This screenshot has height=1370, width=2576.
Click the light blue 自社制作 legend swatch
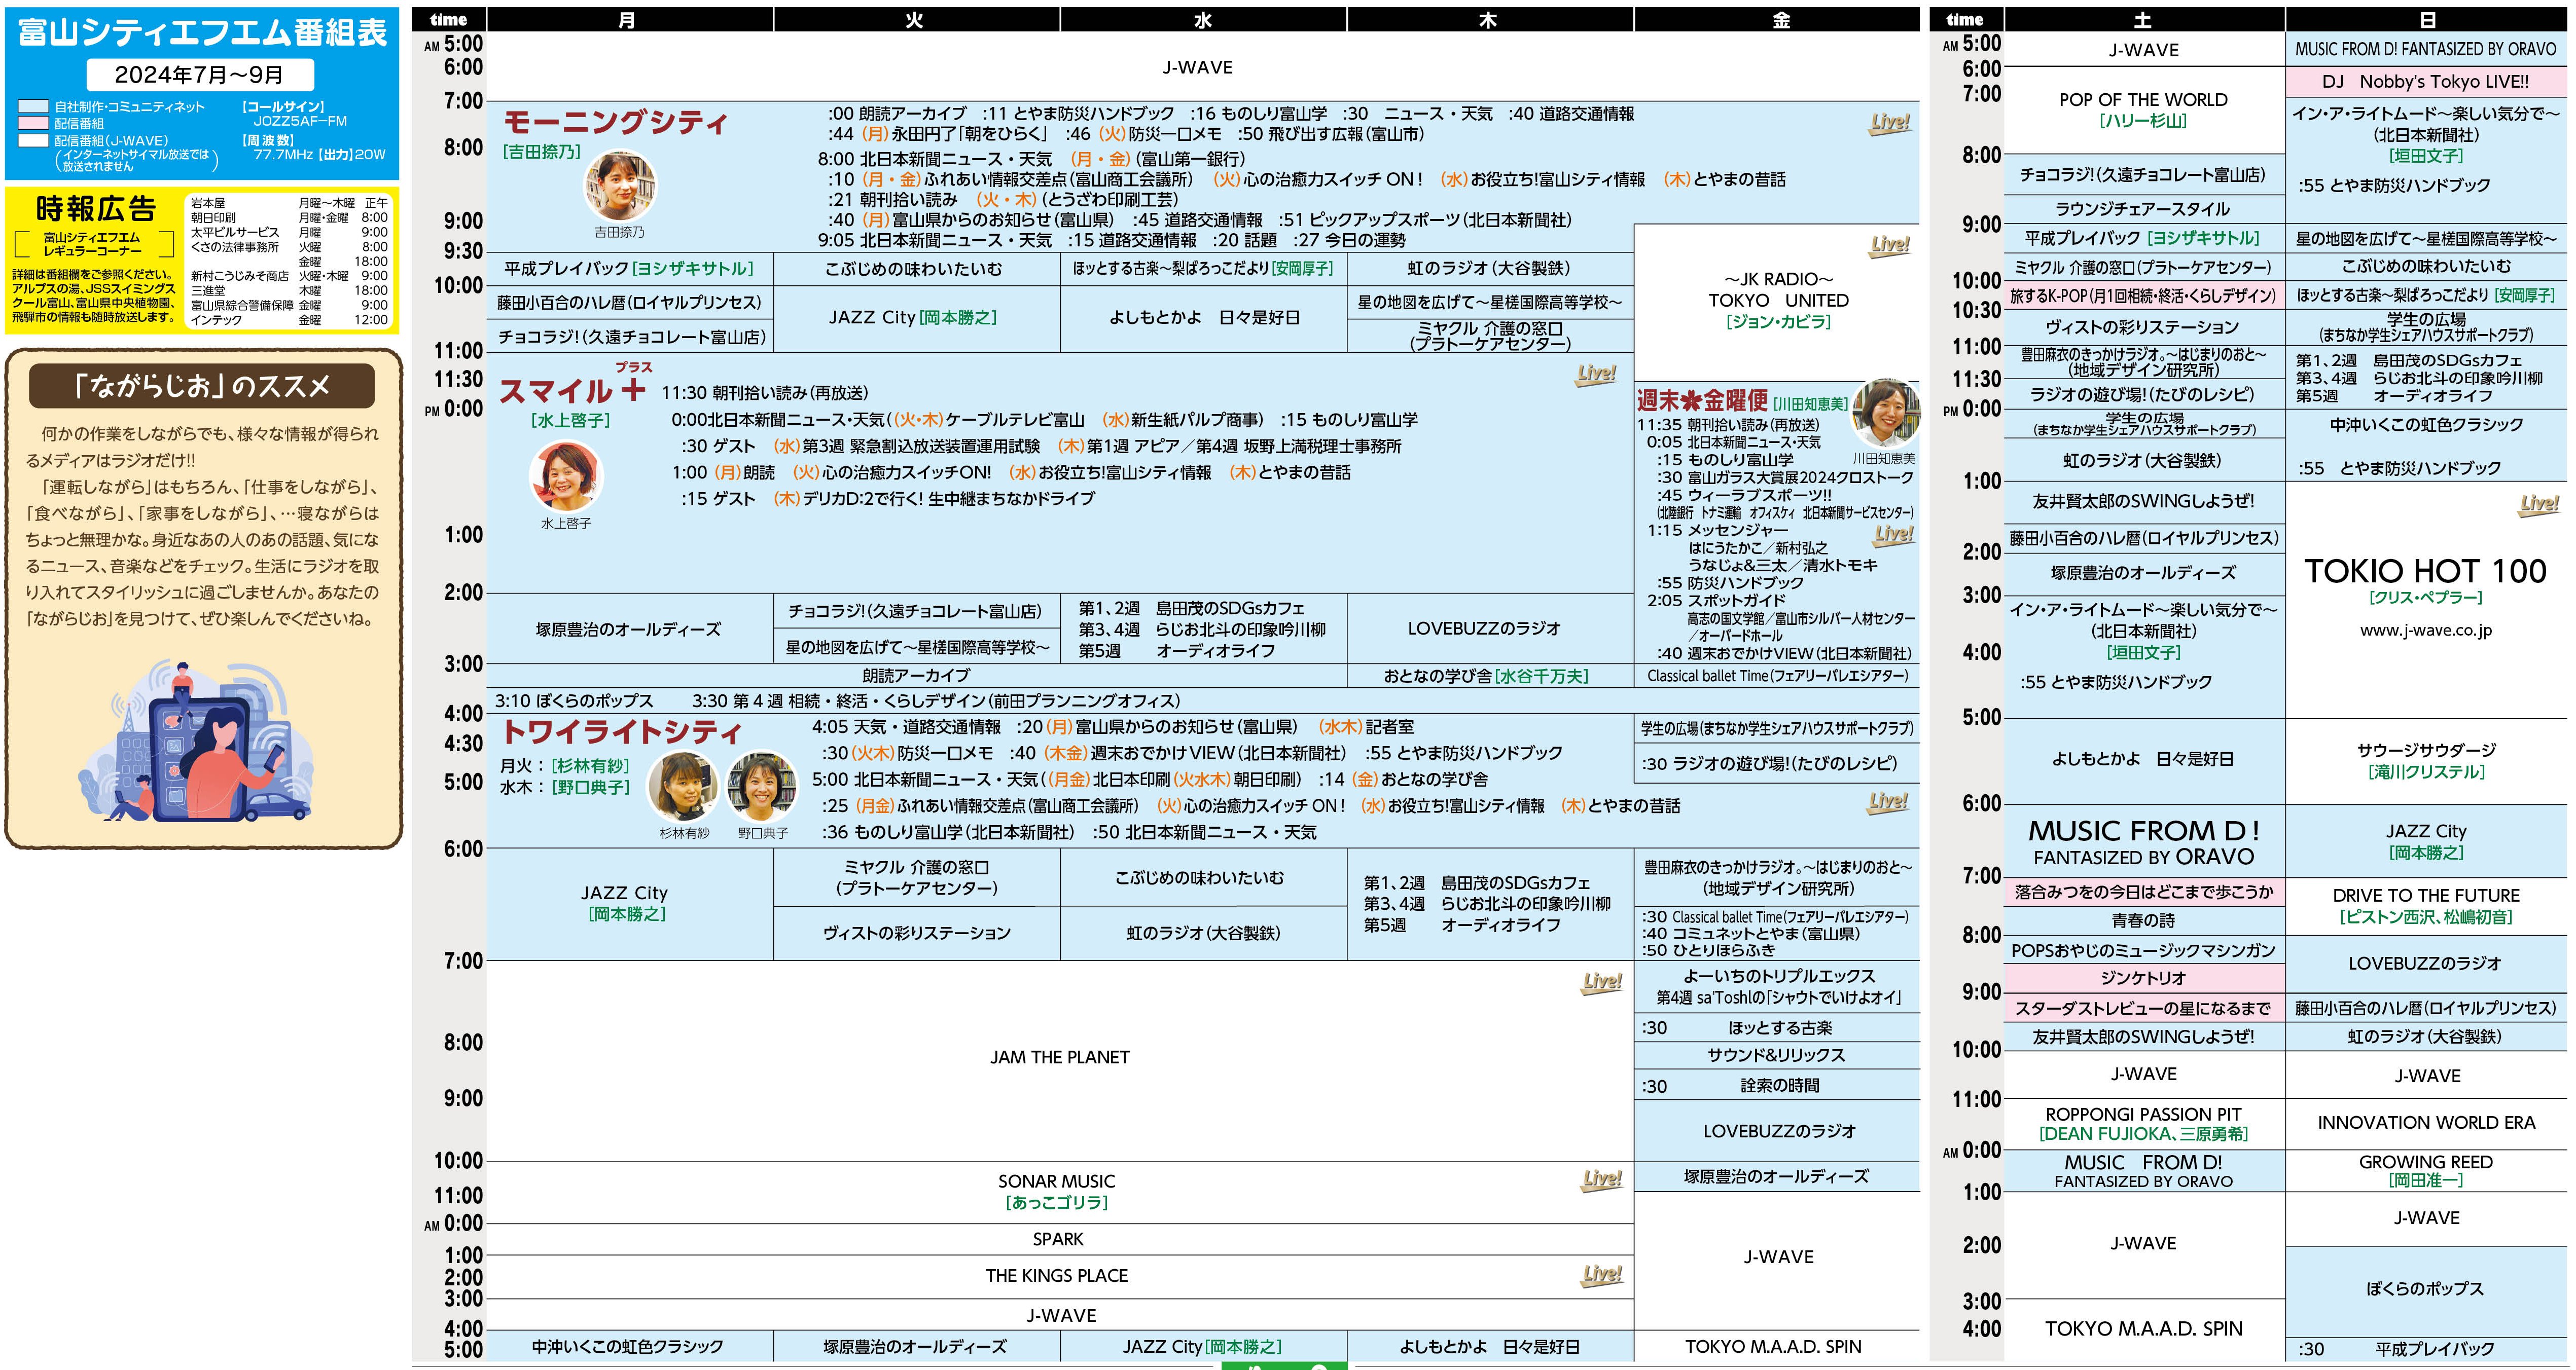33,106
